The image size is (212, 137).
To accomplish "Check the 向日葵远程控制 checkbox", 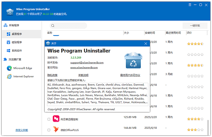I will tap(49, 119).
